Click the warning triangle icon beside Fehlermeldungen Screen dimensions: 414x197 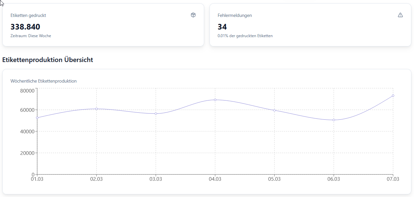click(x=400, y=15)
